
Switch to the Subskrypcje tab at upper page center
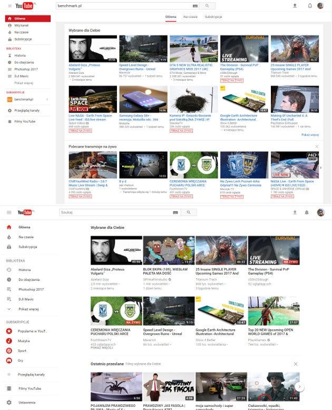point(213,17)
